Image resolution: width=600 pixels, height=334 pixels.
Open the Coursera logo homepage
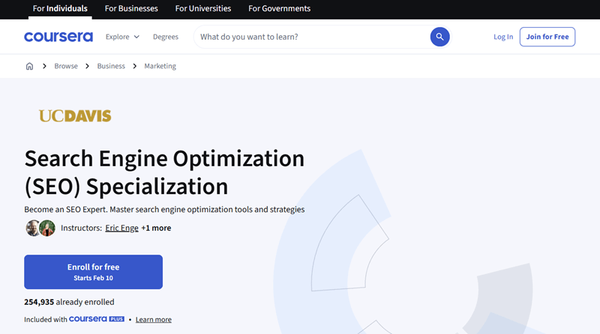point(58,37)
